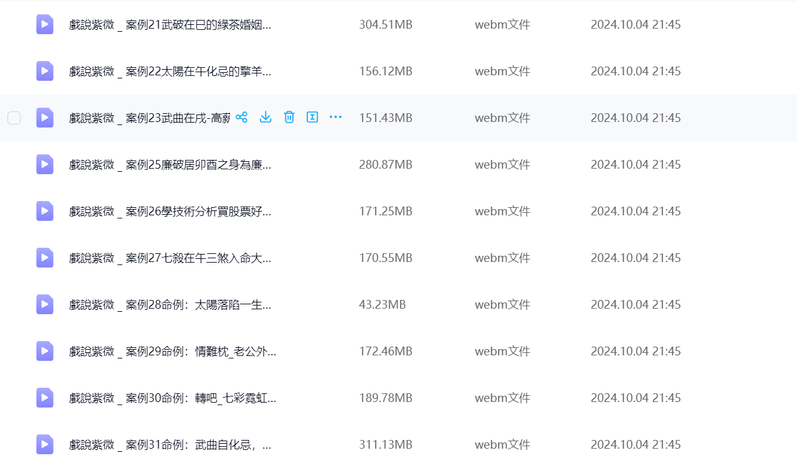Open 案例29命例：情難枕_老公外 file
The height and width of the screenshot is (463, 797).
coord(173,352)
